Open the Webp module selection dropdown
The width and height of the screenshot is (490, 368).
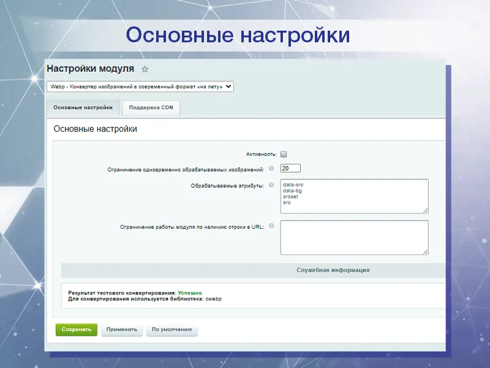(x=141, y=86)
